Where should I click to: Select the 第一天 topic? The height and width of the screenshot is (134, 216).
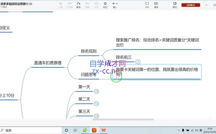pos(84,87)
